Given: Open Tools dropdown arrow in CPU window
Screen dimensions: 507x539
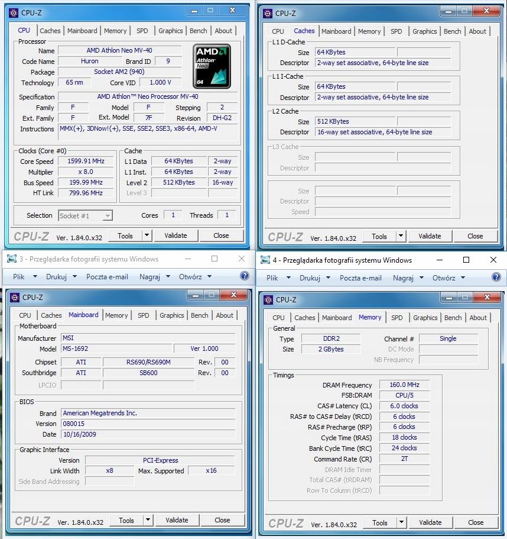Looking at the screenshot, I should [147, 235].
